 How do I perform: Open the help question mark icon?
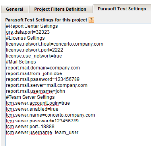(x=91, y=20)
